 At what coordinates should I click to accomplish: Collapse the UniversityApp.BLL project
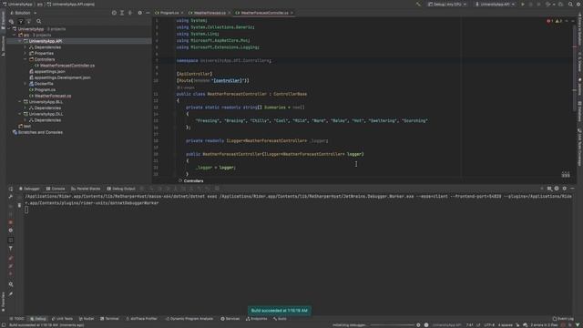point(20,101)
